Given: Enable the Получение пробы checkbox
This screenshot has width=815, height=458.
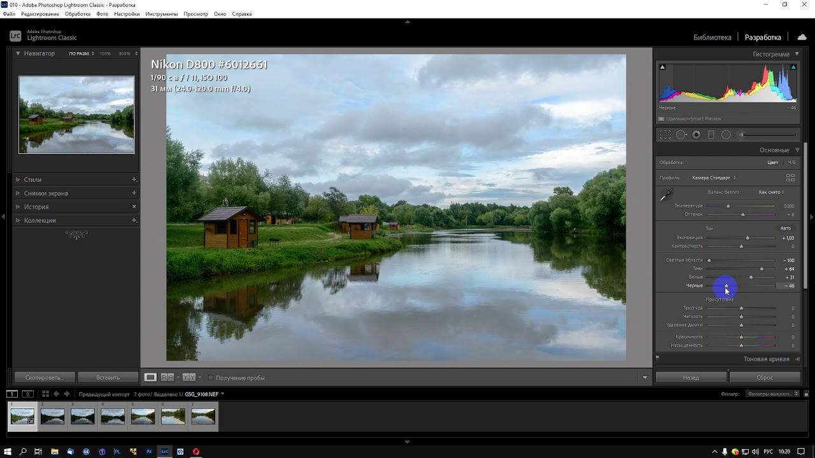Looking at the screenshot, I should [211, 378].
